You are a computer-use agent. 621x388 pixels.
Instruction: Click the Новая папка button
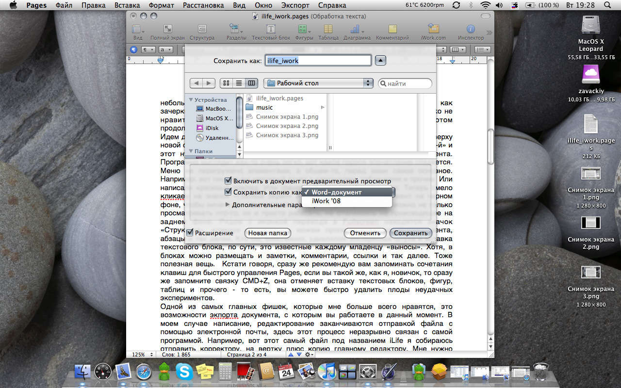pos(267,233)
